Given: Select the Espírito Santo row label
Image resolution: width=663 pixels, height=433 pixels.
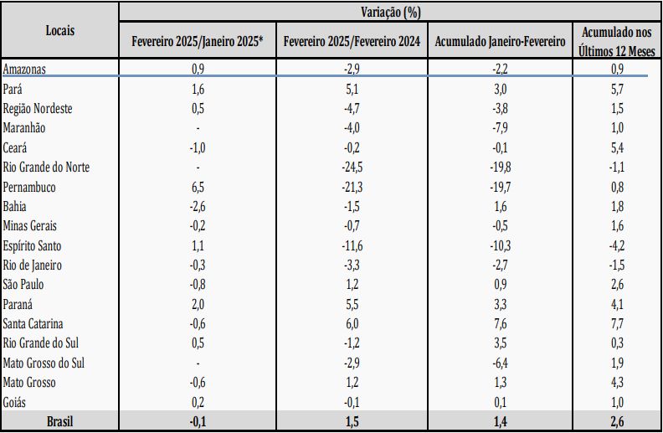Looking at the screenshot, I should pos(32,245).
